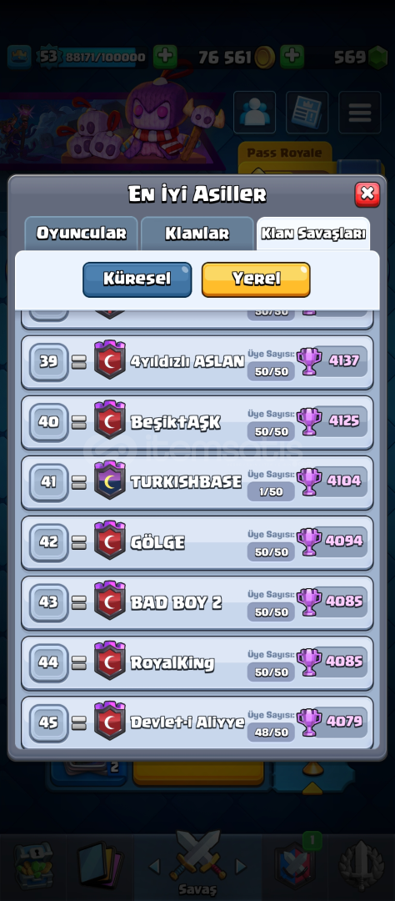395x901 pixels.
Task: Tap the green plus beside experience bar
Action: click(165, 57)
